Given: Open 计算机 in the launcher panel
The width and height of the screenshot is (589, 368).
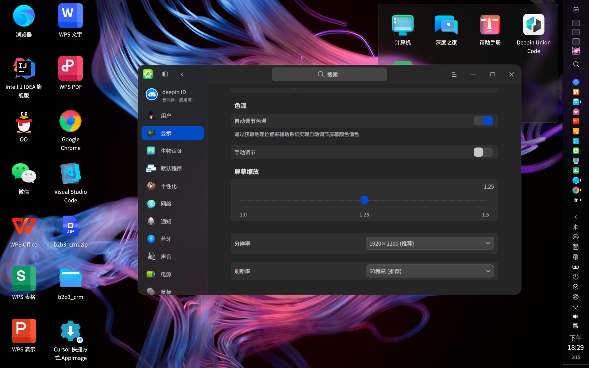Looking at the screenshot, I should (403, 30).
